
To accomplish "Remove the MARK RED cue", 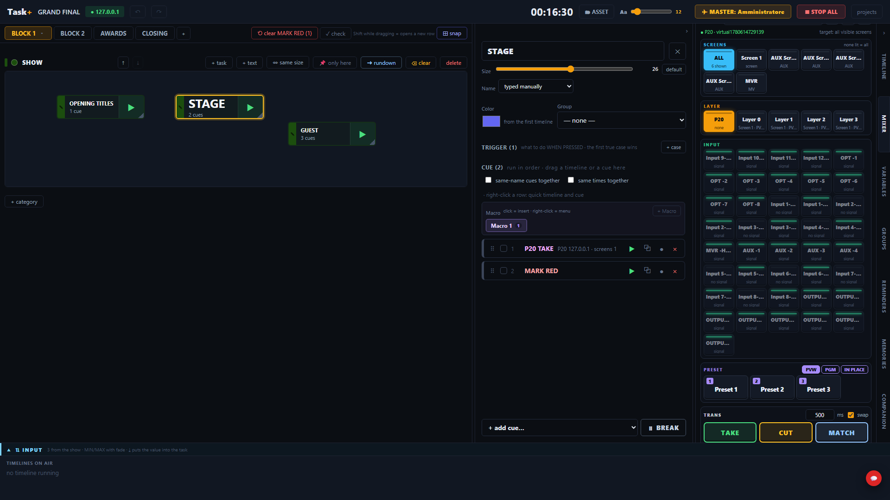I will click(x=675, y=271).
